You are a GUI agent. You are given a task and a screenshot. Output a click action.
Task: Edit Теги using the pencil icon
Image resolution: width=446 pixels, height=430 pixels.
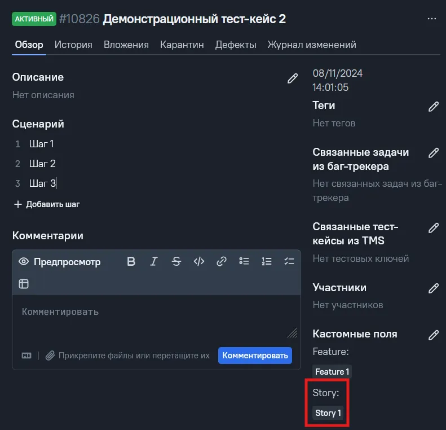434,107
